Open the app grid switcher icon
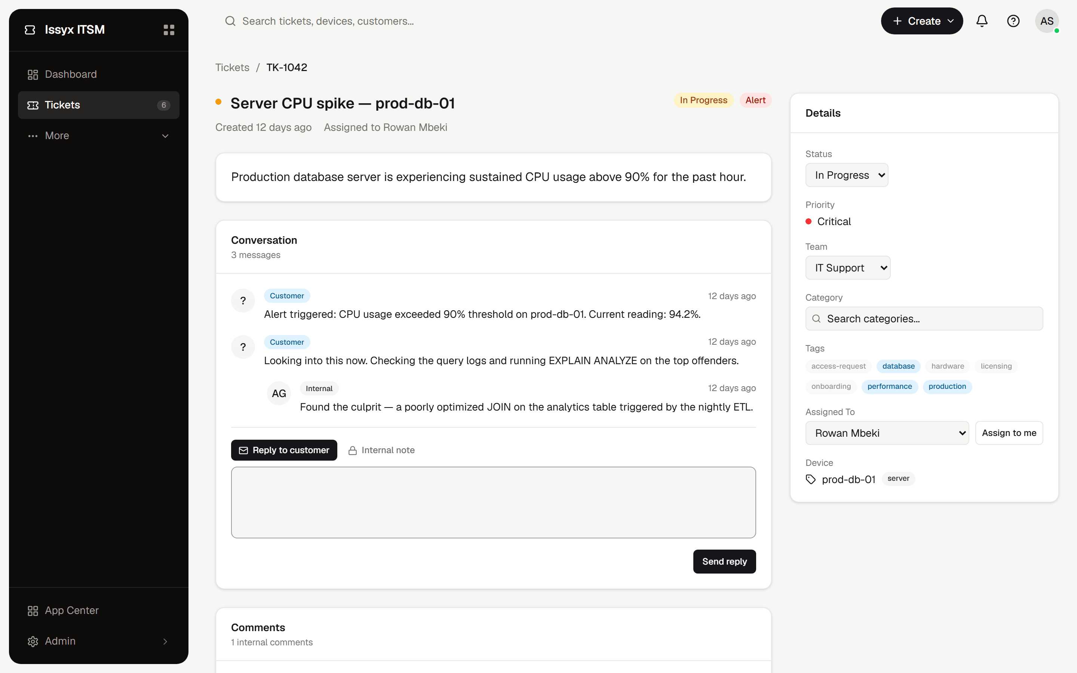Image resolution: width=1077 pixels, height=673 pixels. click(x=169, y=30)
